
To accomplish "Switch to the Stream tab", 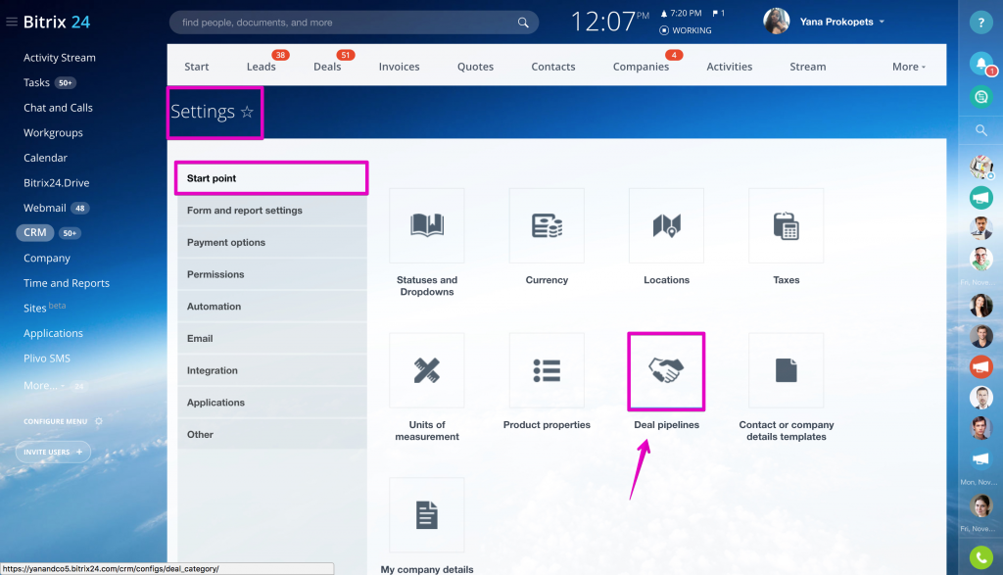I will point(807,67).
